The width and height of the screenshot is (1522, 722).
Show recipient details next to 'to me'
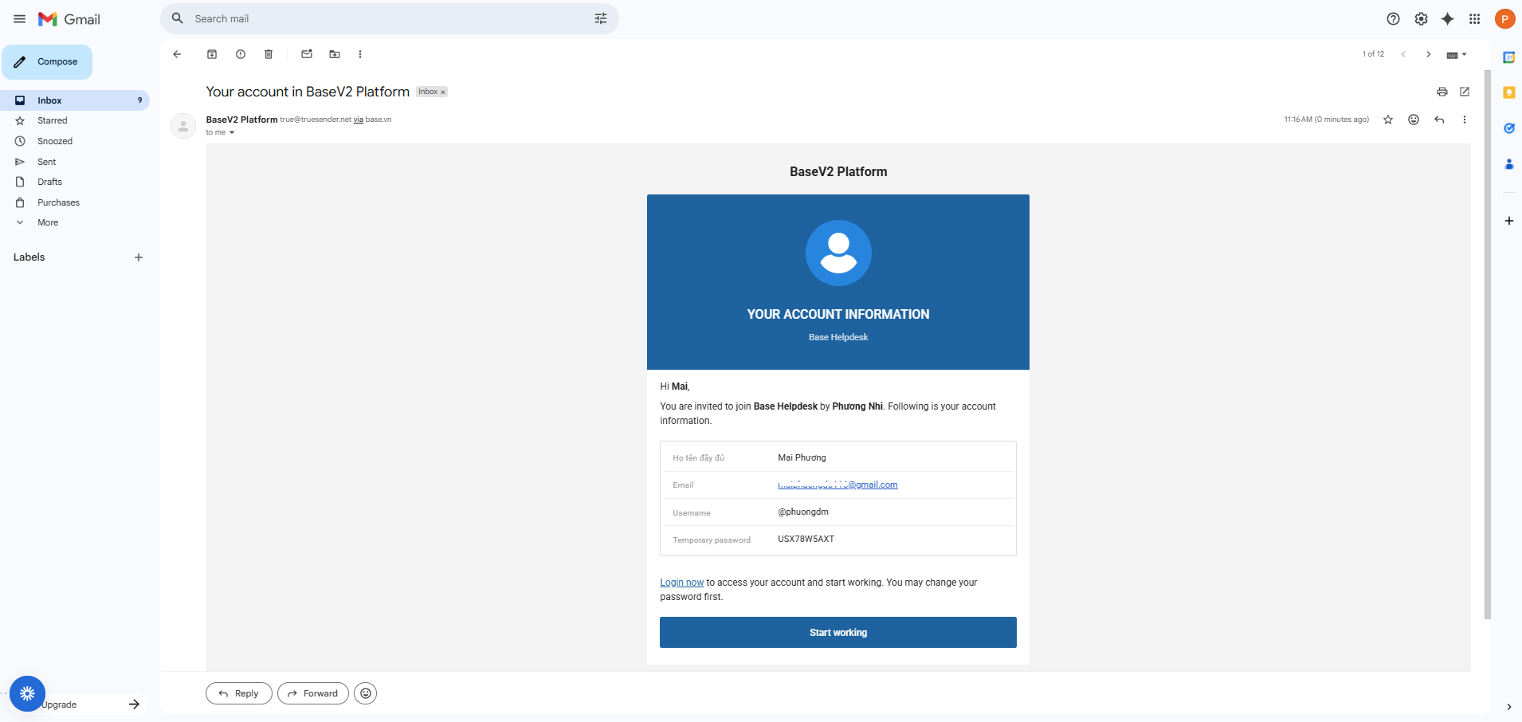click(232, 133)
